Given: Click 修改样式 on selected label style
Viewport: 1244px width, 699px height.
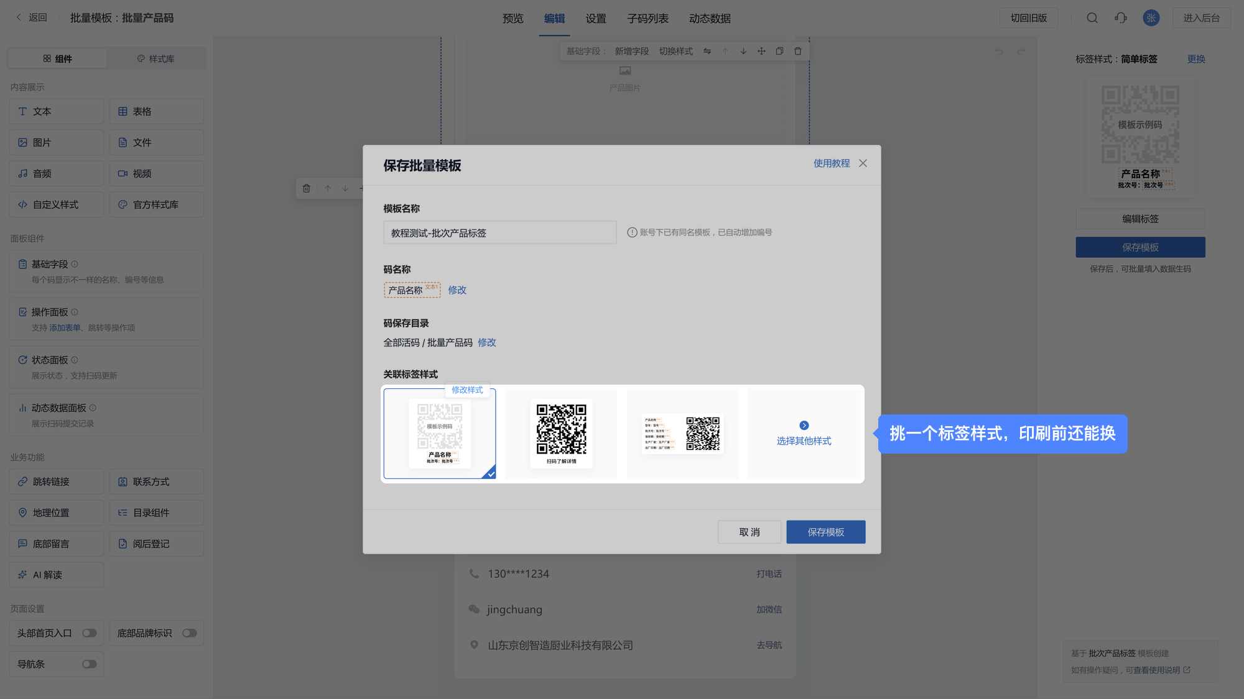Looking at the screenshot, I should (467, 390).
